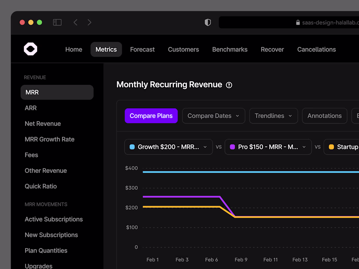Click the padlock icon in the address bar

click(x=298, y=22)
